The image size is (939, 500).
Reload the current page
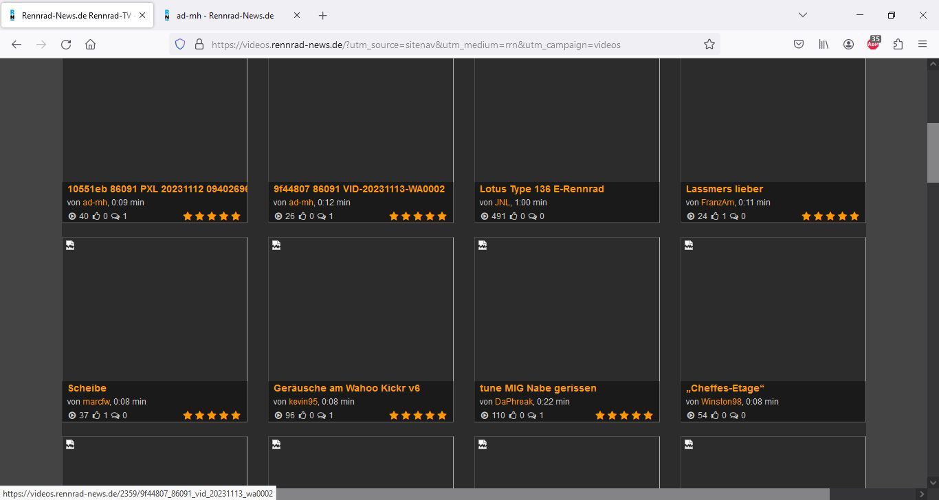pyautogui.click(x=66, y=44)
